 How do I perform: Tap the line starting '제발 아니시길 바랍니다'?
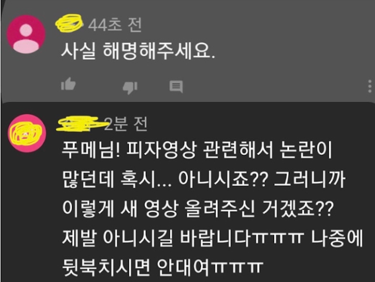(x=213, y=237)
